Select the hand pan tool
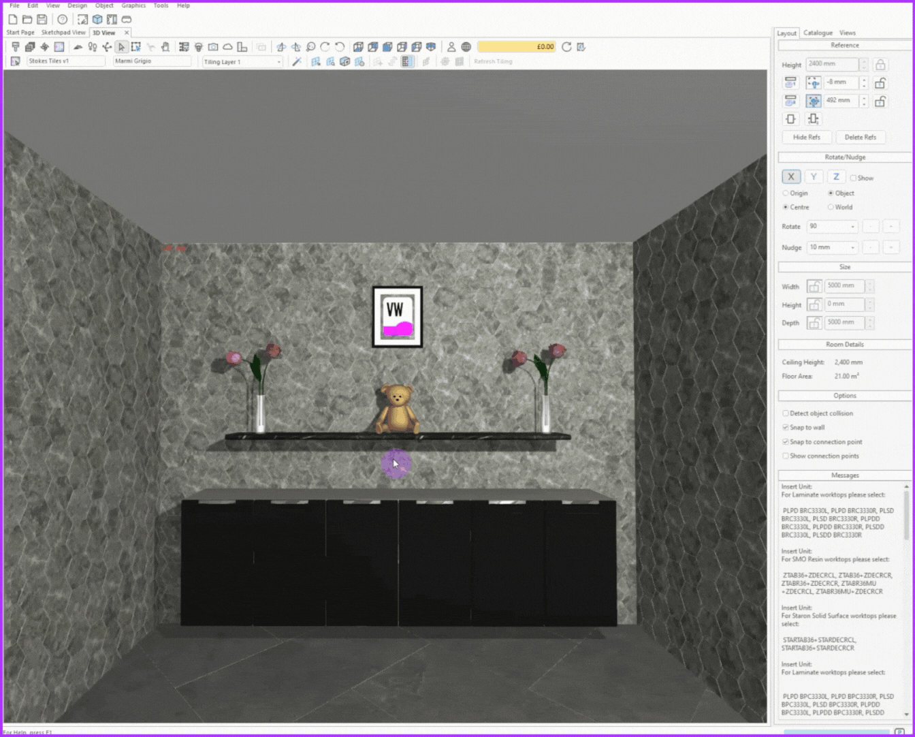 165,47
